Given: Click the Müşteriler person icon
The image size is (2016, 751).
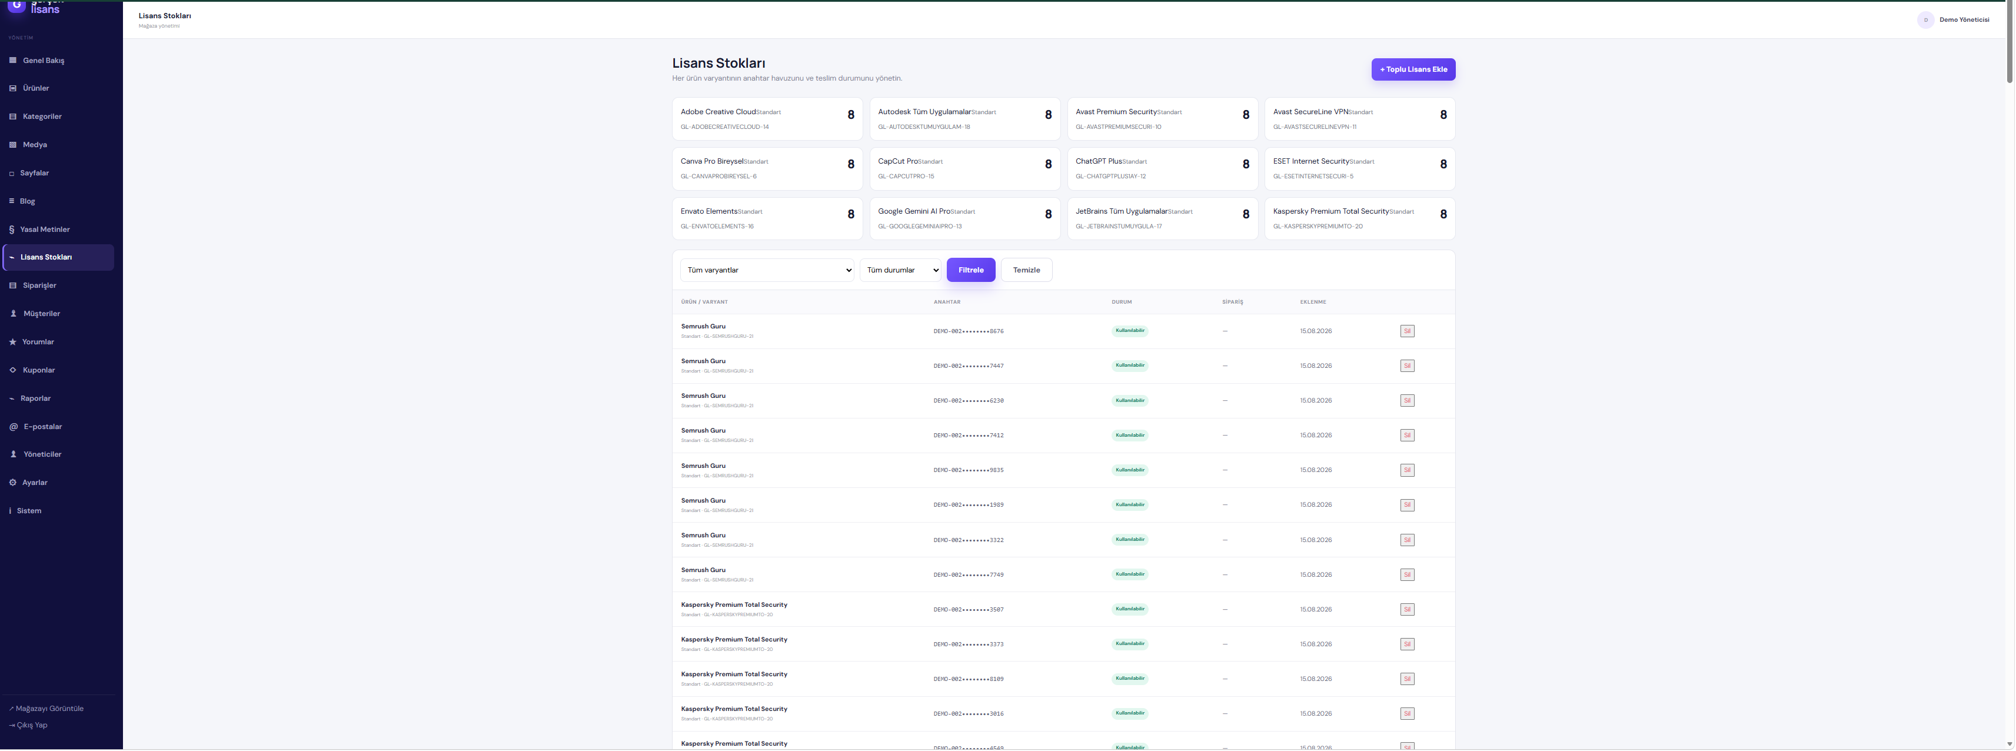Looking at the screenshot, I should (x=14, y=314).
